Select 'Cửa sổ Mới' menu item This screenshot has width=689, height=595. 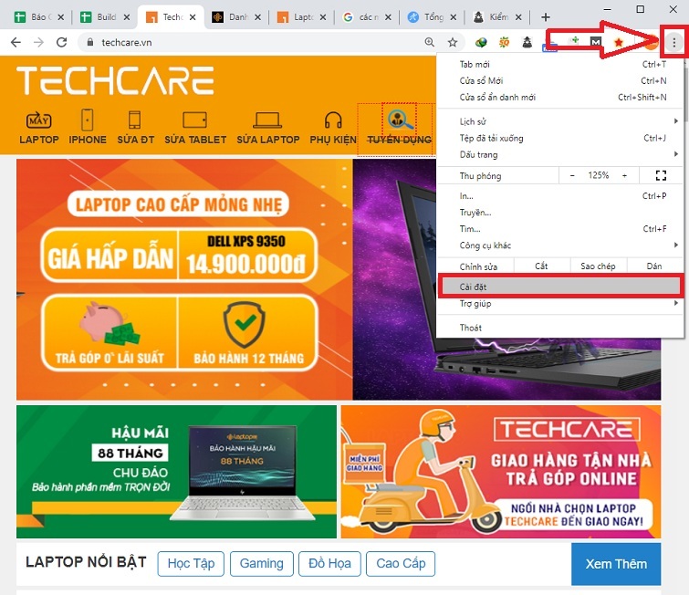pos(560,80)
